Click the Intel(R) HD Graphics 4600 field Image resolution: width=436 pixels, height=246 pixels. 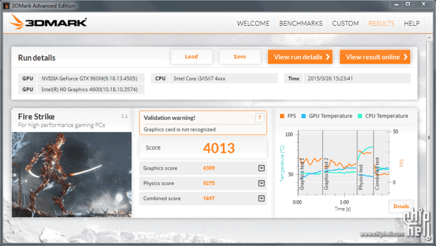[91, 89]
